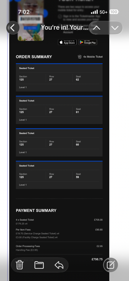The width and height of the screenshot is (129, 281).
Task: Compose new email with pencil icon
Action: 111,265
